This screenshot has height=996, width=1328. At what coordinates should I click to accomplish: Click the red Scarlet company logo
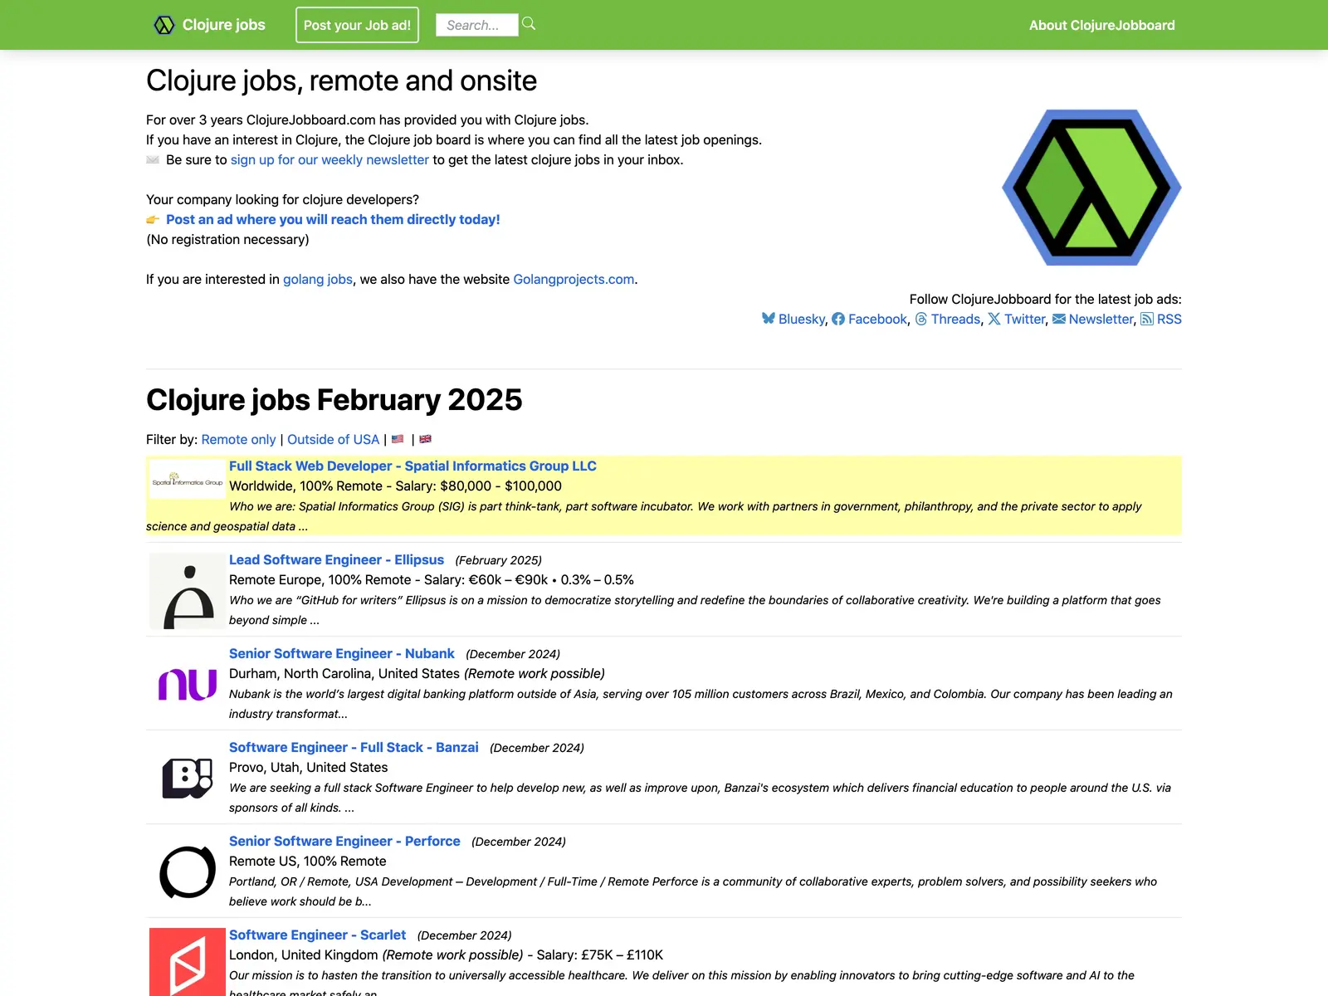point(188,962)
